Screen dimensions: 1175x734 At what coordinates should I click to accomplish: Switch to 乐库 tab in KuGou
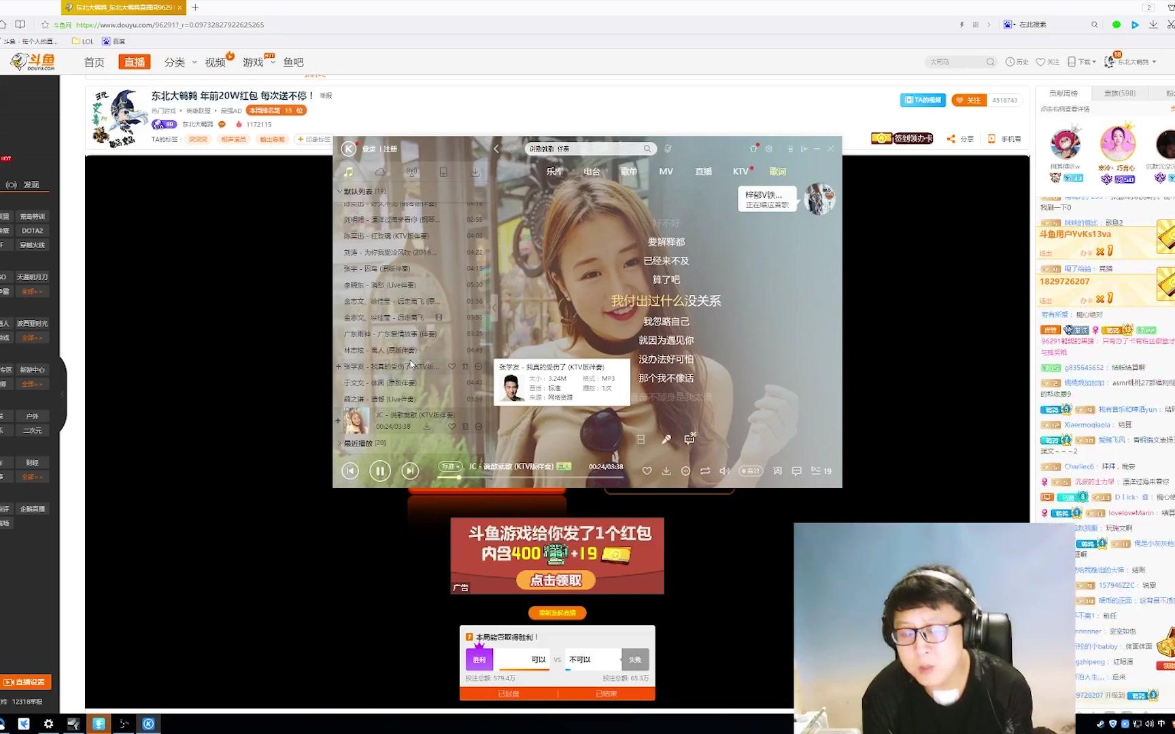pos(555,171)
